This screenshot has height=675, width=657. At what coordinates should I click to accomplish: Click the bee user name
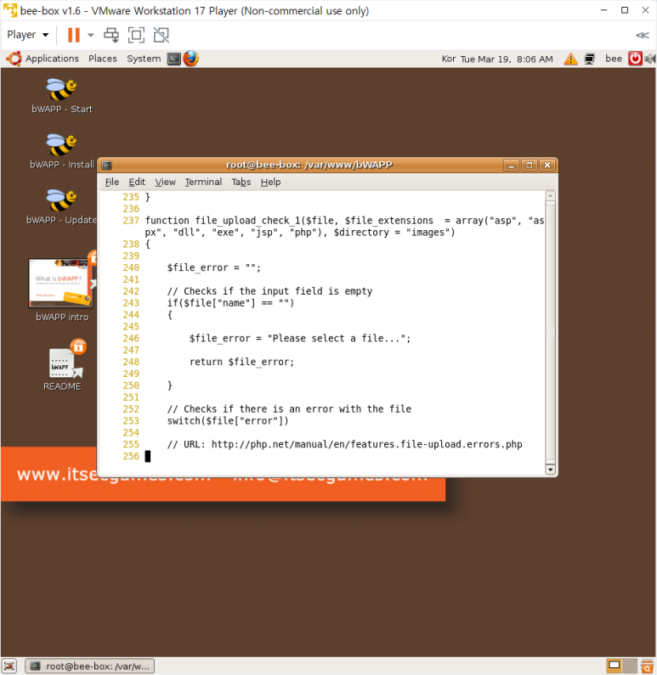pyautogui.click(x=614, y=59)
